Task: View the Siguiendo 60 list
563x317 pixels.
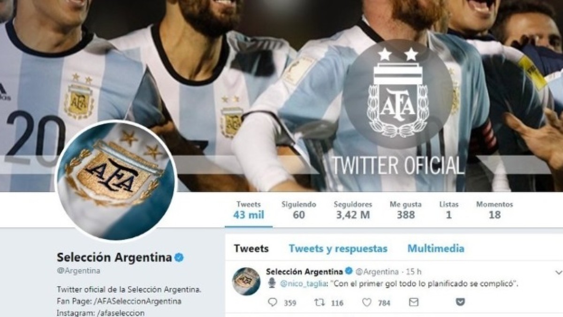Action: pyautogui.click(x=299, y=210)
